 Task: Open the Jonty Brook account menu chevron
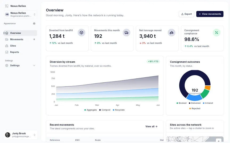pos(34,135)
